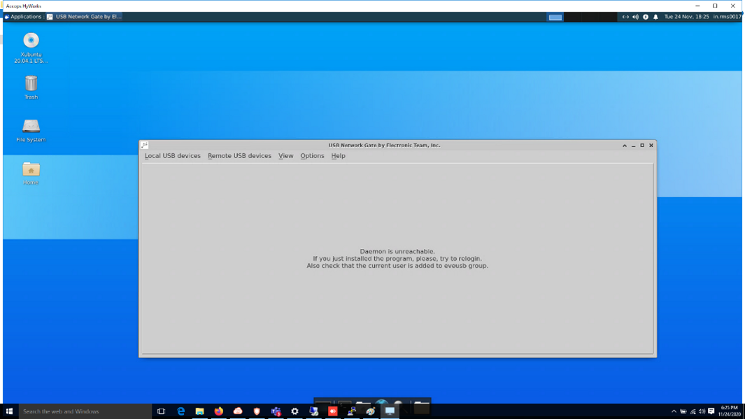Screen dimensions: 745x419
Task: Click the first workspace in workspace switcher
Action: (555, 17)
